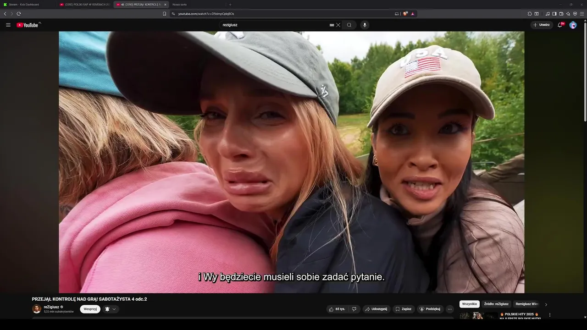
Task: Switch to the Stream - Kick Dashboard tab
Action: [27, 5]
